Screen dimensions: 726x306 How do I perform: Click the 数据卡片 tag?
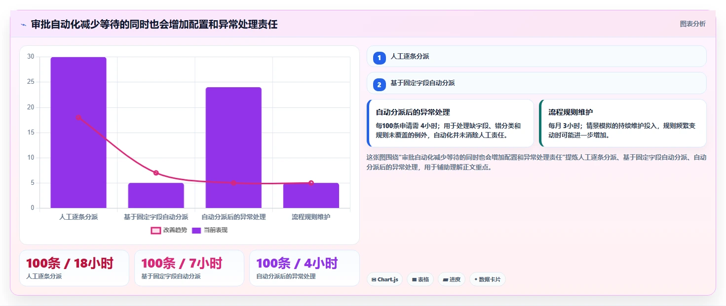[x=487, y=279]
